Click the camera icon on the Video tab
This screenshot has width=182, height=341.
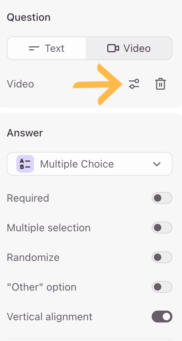pos(113,48)
